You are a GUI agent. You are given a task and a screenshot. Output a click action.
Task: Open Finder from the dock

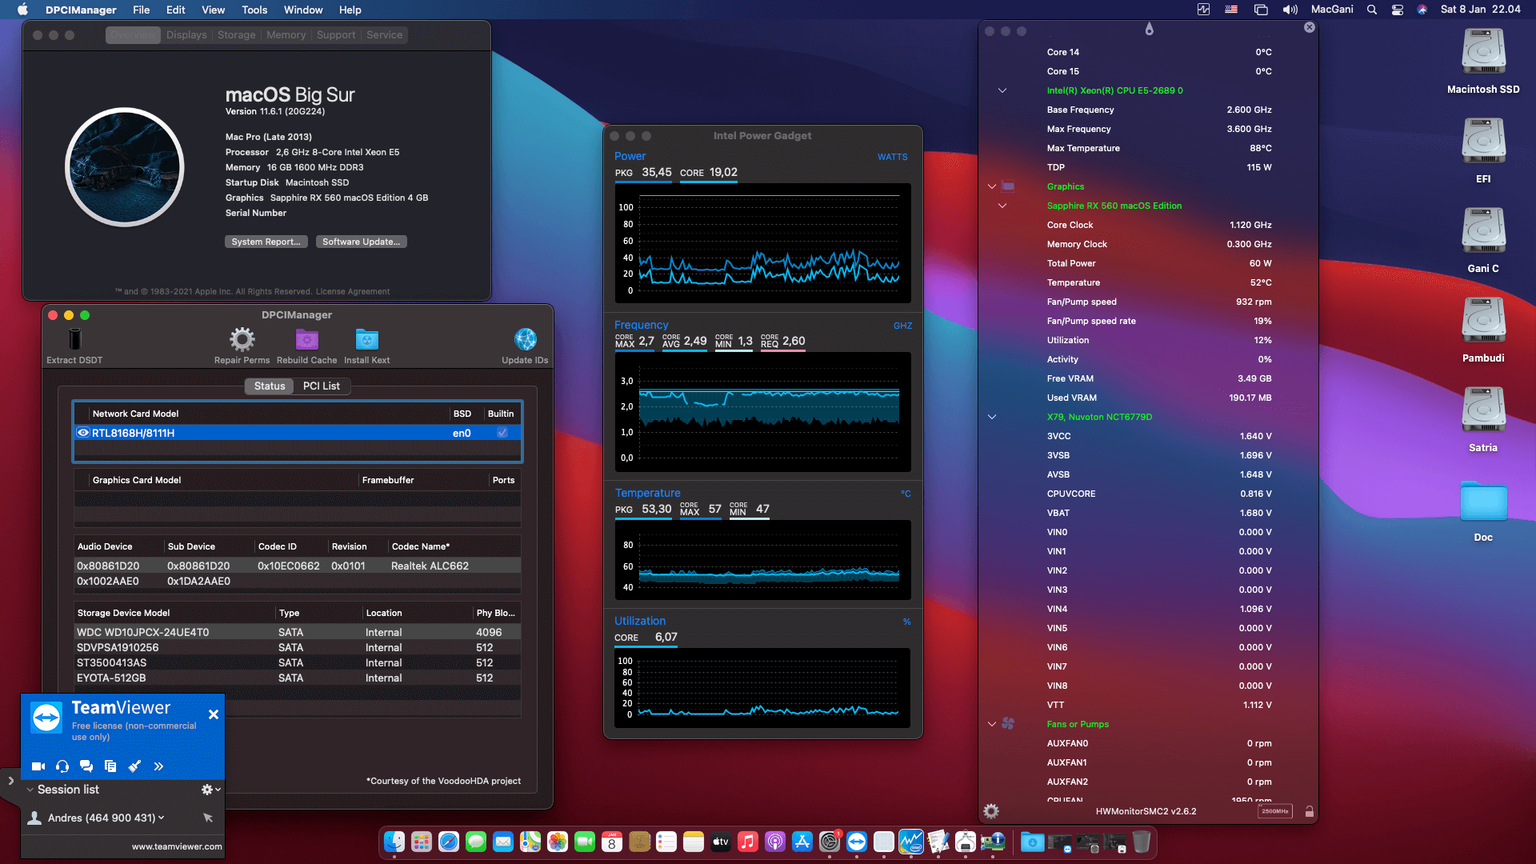[x=394, y=842]
